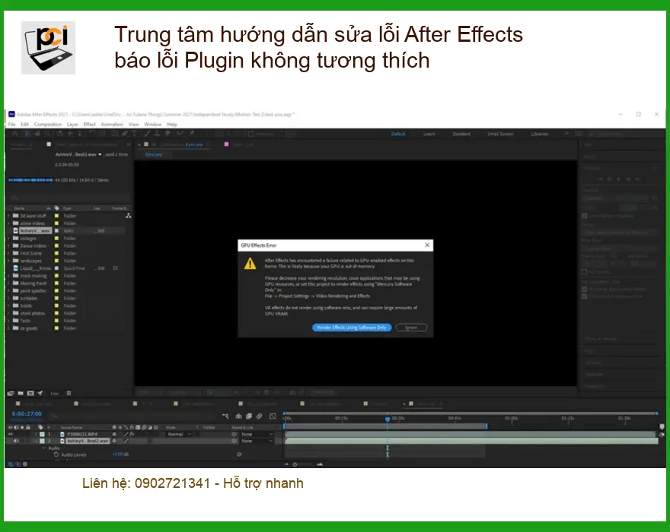Toggle the Transfer Modes pane button
The width and height of the screenshot is (670, 532).
coord(18,464)
